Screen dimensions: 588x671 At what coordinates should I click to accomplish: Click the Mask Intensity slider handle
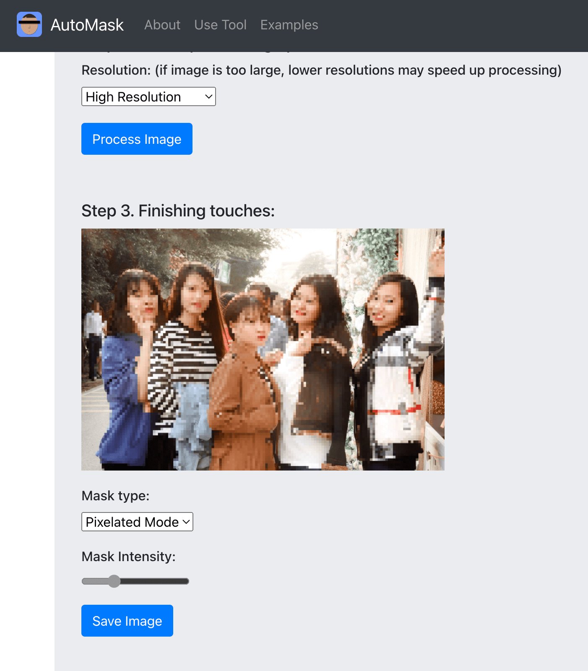tap(114, 581)
